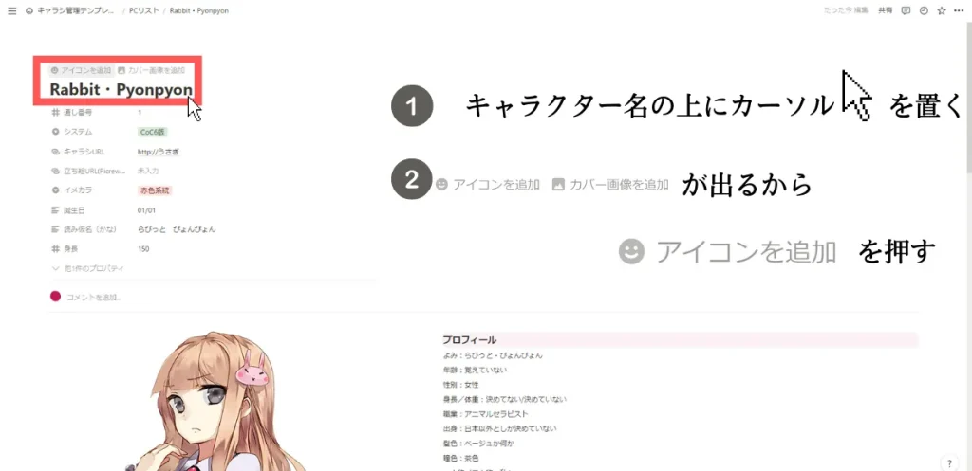Click the キャラシURL link property icon
Viewport: 972px width, 471px height.
point(55,151)
